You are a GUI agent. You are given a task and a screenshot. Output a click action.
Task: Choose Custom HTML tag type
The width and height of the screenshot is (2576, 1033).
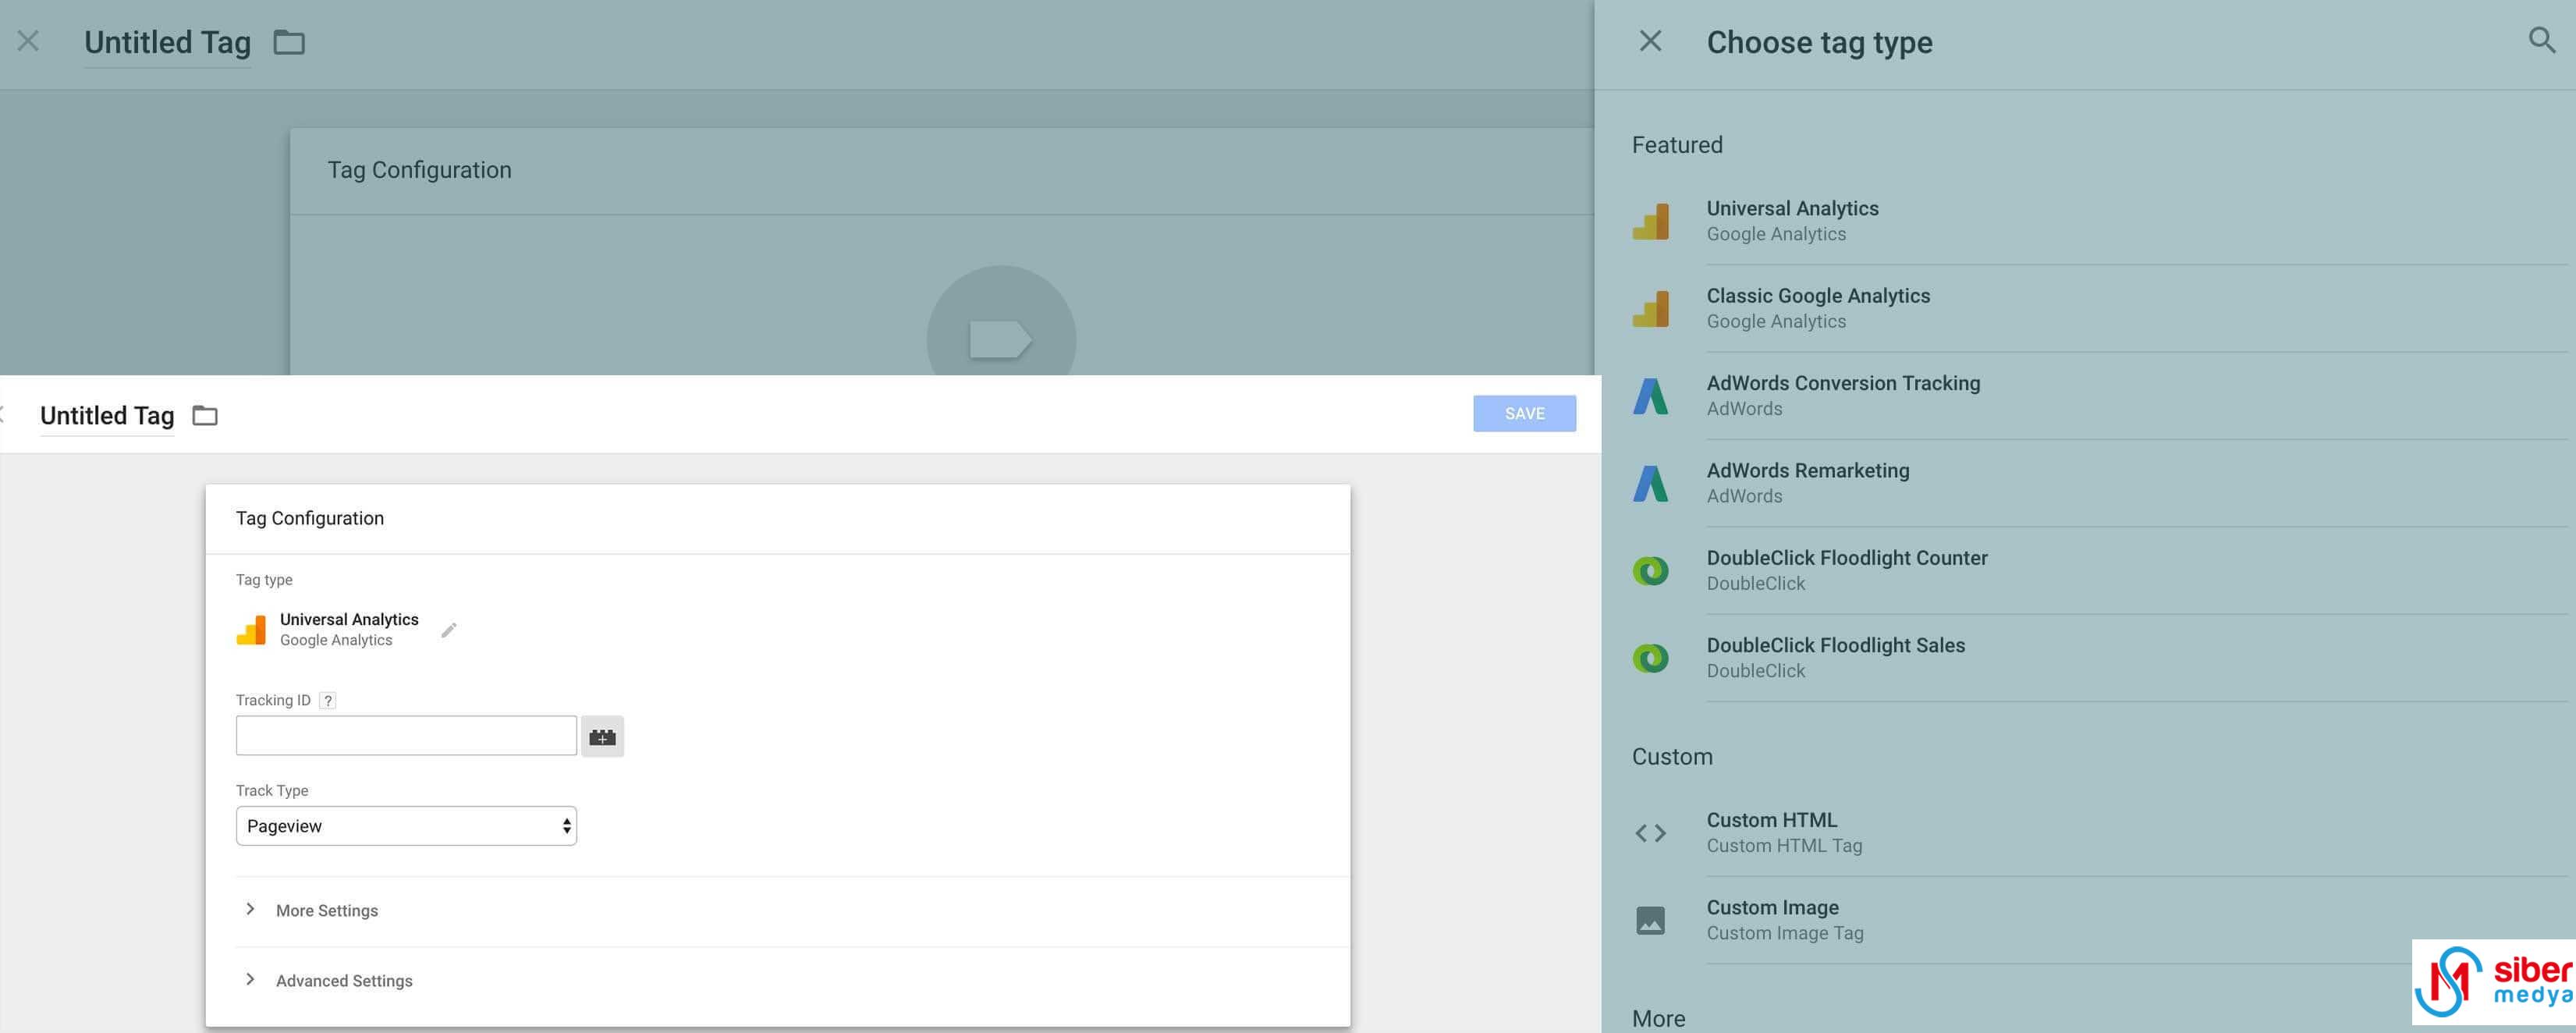point(2100,833)
